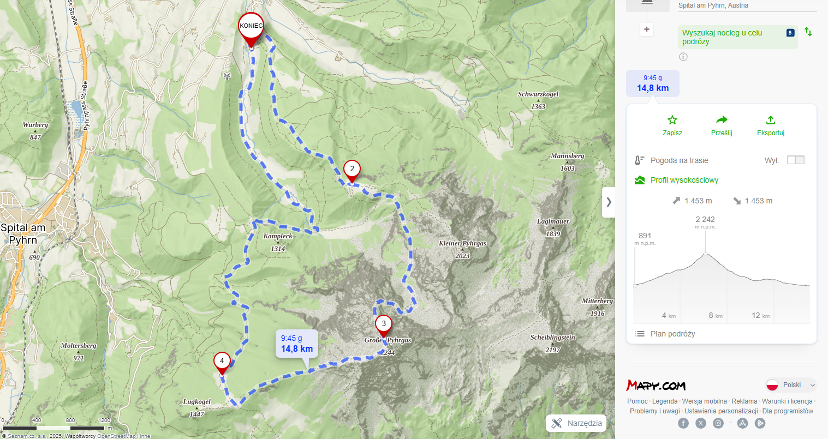Open the Instagram social icon
This screenshot has width=828, height=439.
718,423
